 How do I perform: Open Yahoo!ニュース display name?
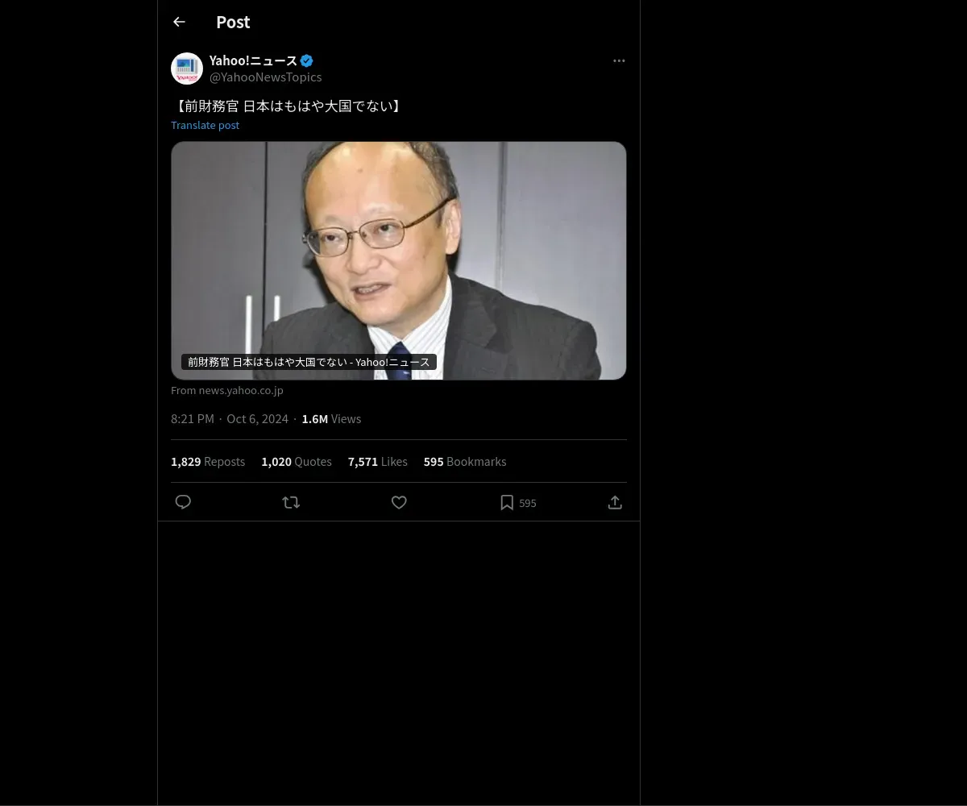point(253,60)
